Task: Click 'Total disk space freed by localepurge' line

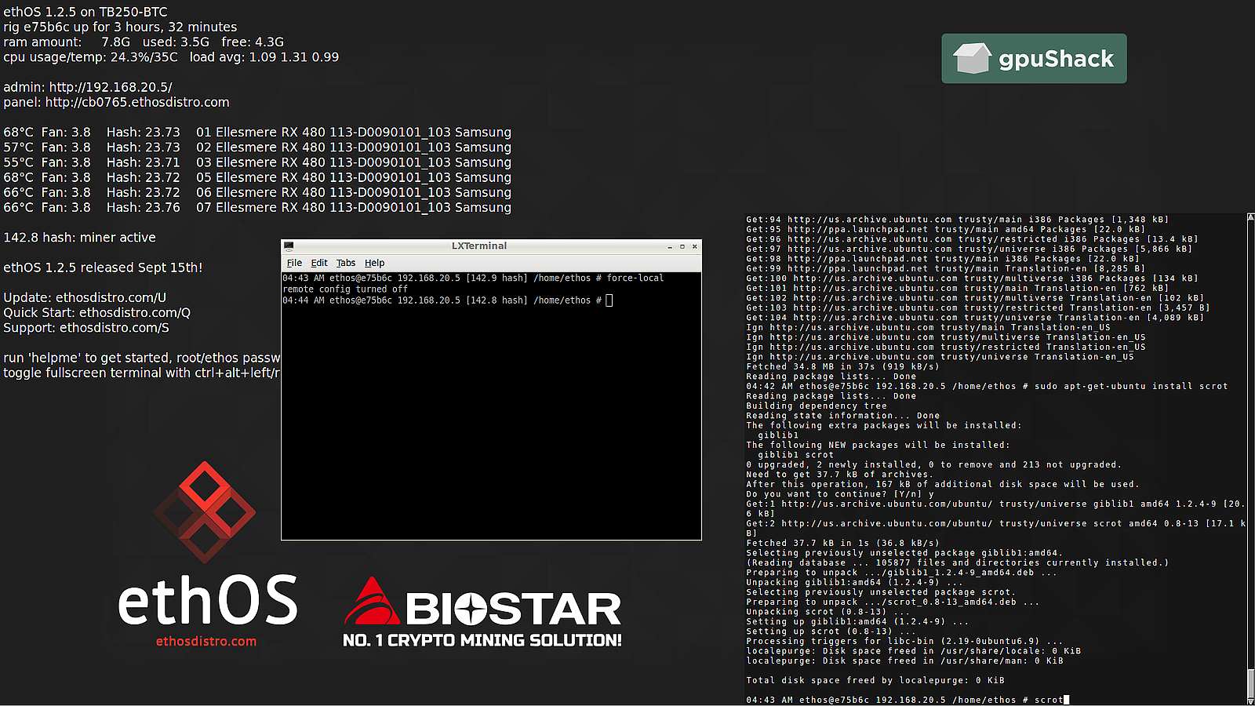Action: [875, 680]
